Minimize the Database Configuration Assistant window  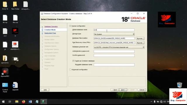131,14
